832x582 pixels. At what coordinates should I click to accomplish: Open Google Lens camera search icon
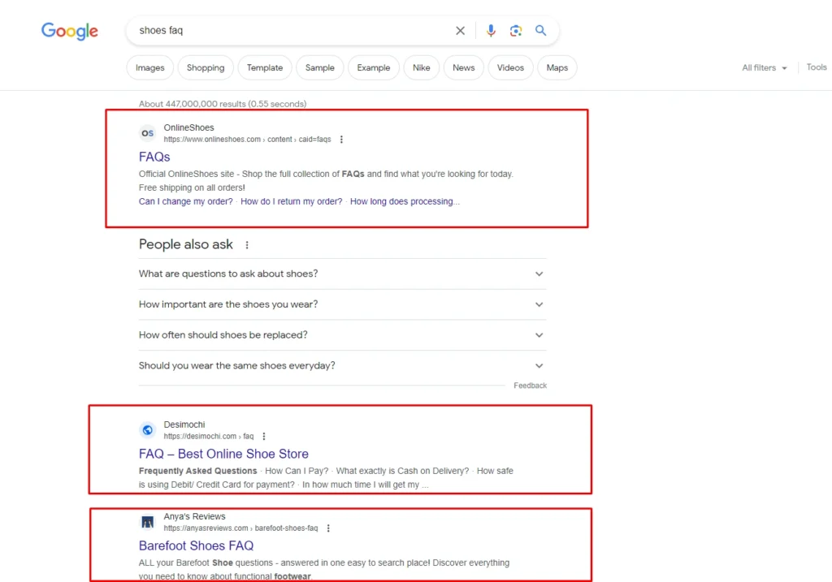516,31
